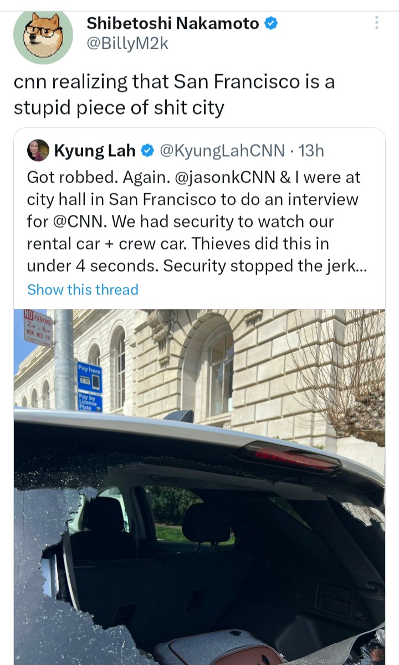Select the main tweet text about San Francisco

174,95
